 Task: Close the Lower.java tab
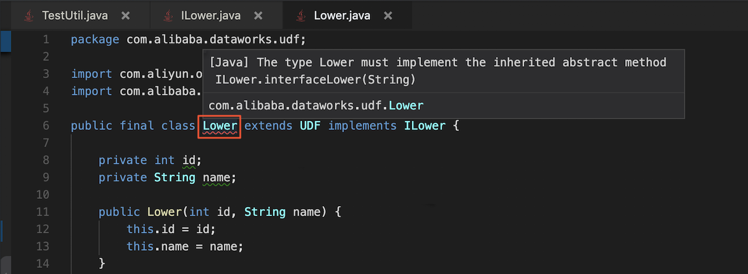click(x=388, y=16)
